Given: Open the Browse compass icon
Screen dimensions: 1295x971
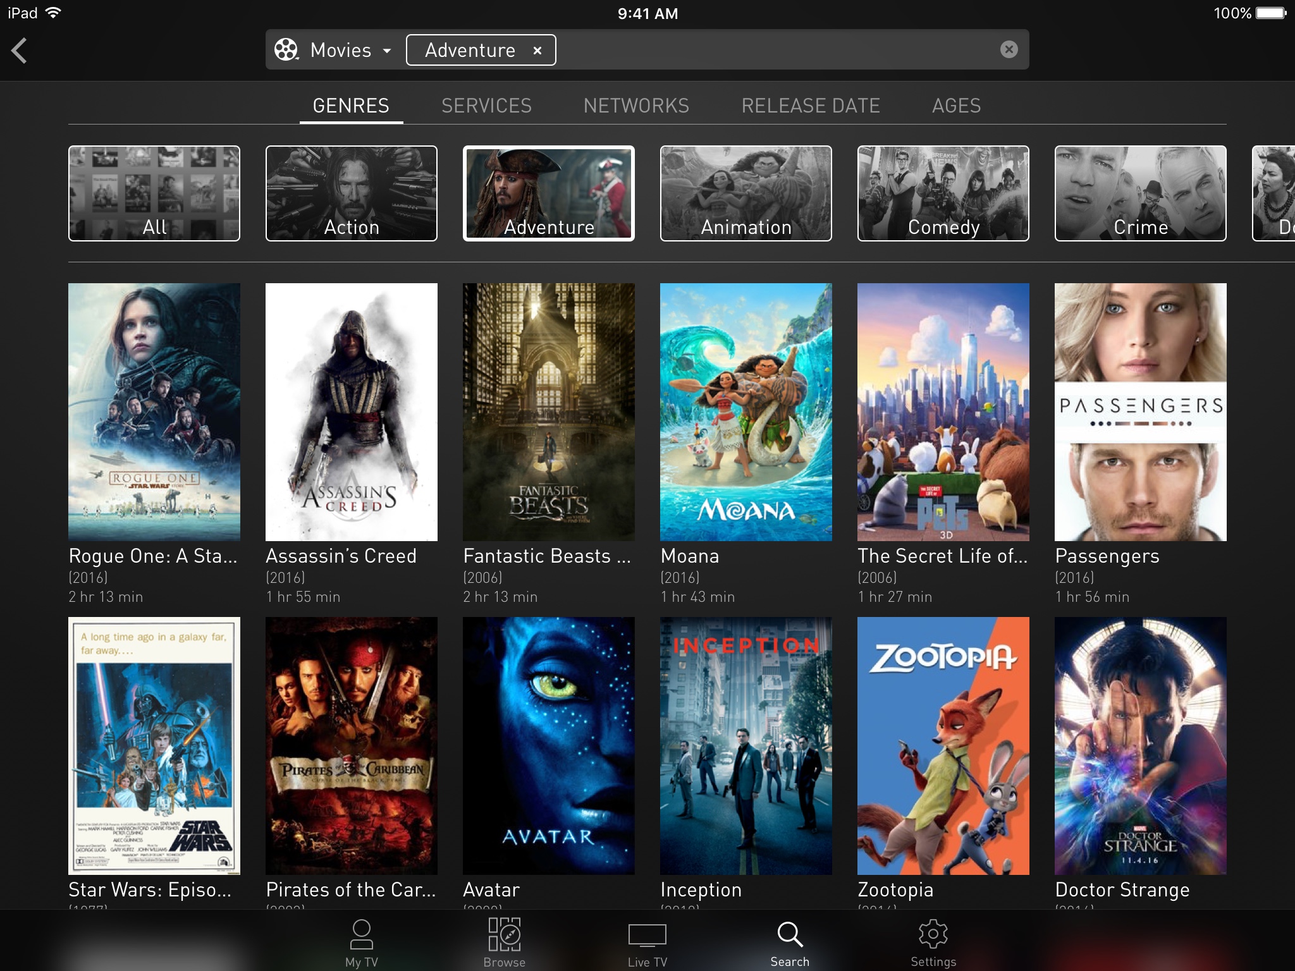Looking at the screenshot, I should coord(504,935).
